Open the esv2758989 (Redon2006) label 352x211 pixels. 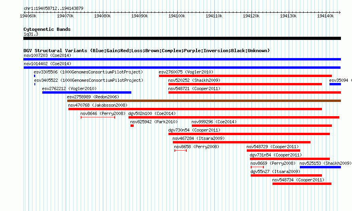click(x=93, y=97)
